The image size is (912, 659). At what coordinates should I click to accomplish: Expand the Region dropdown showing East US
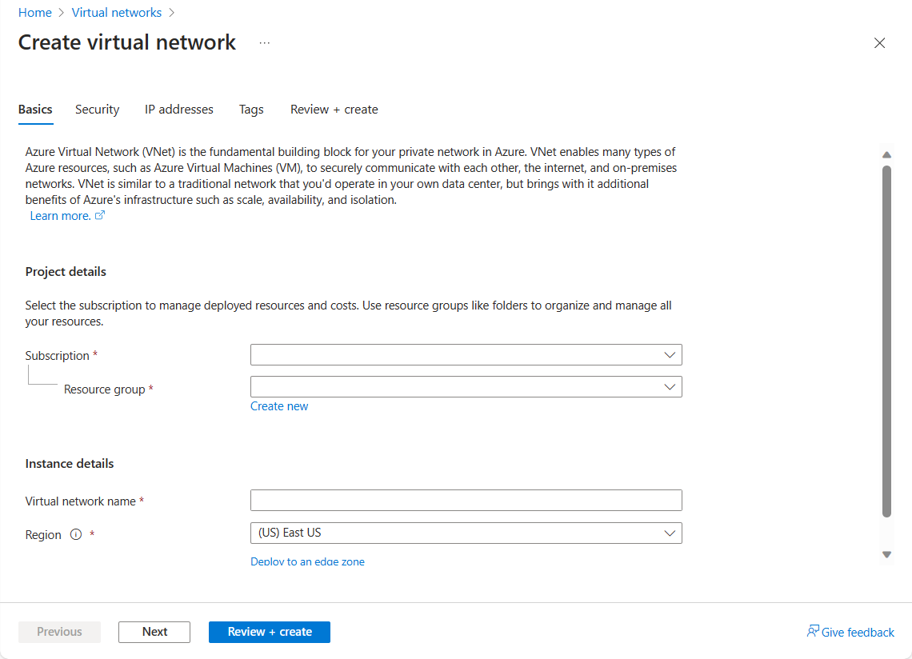pyautogui.click(x=466, y=533)
